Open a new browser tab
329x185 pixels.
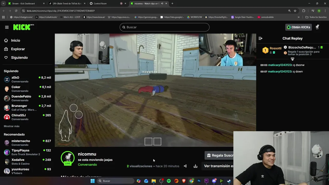point(172,4)
